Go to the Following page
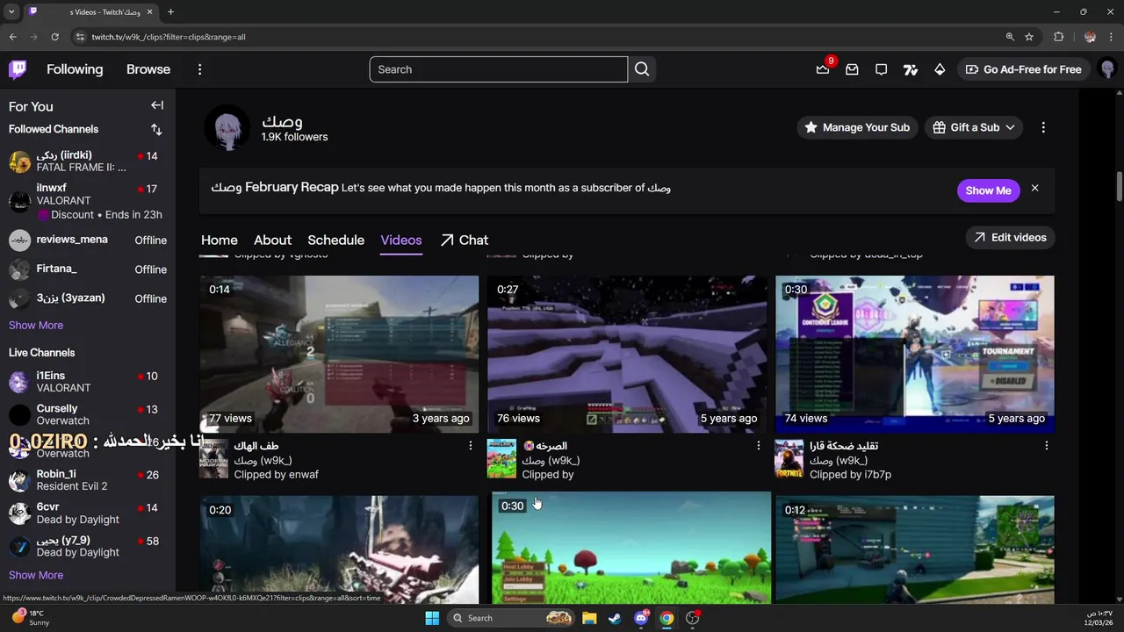Viewport: 1124px width, 632px height. (x=75, y=69)
